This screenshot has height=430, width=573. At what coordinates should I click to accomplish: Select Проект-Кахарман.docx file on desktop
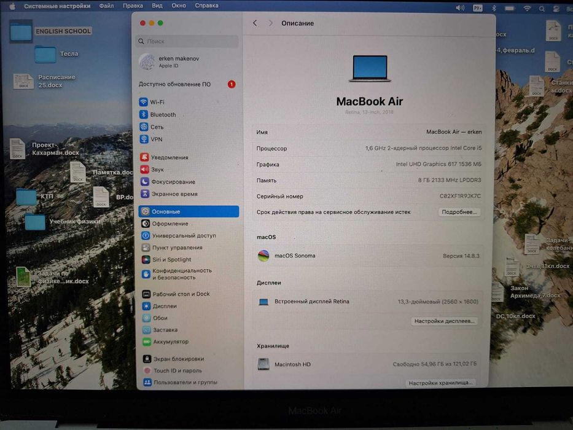[44, 149]
